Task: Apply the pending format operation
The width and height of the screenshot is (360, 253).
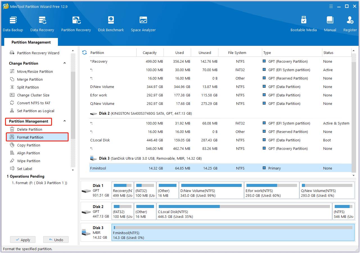Action: (22, 240)
